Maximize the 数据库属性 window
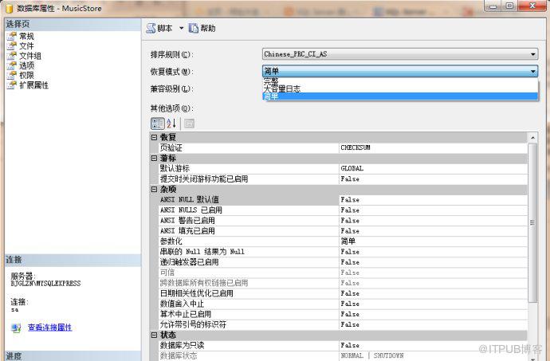This screenshot has width=550, height=361. [x=509, y=6]
